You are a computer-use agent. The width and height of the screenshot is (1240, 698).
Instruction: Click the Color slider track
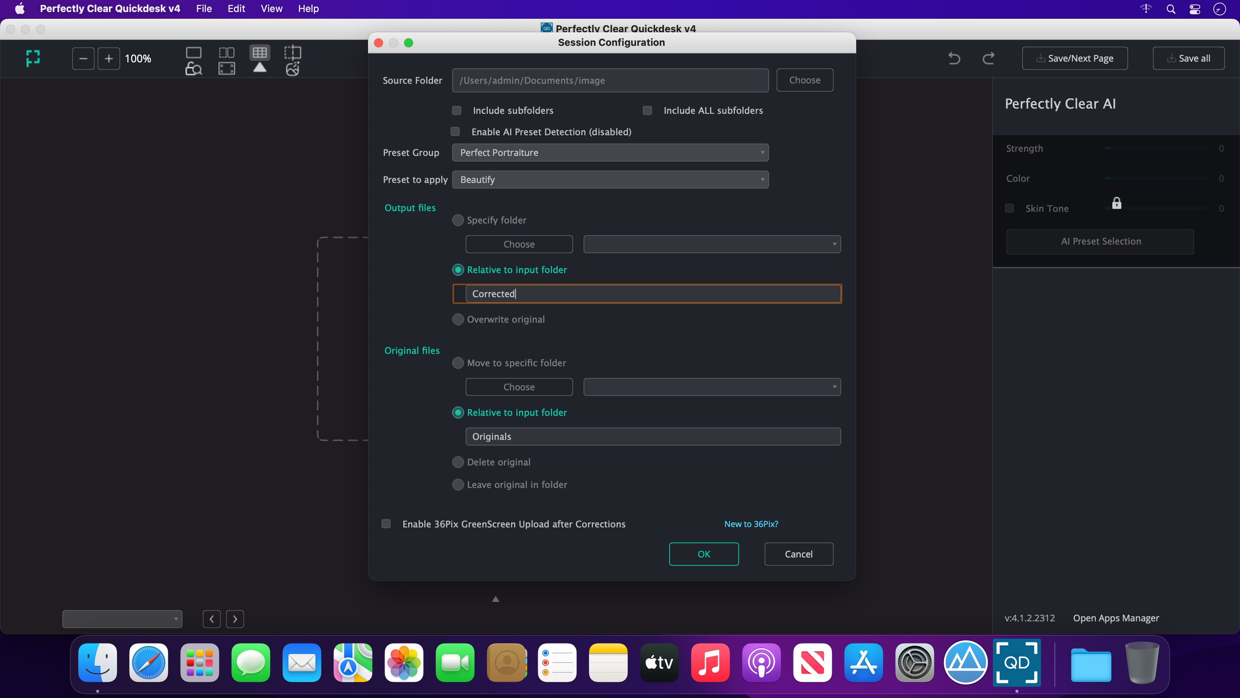1156,178
